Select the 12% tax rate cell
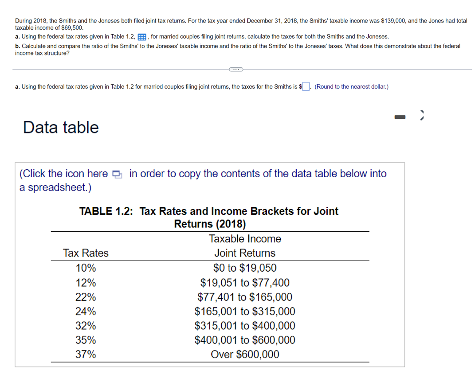Image resolution: width=475 pixels, height=374 pixels. (x=86, y=283)
